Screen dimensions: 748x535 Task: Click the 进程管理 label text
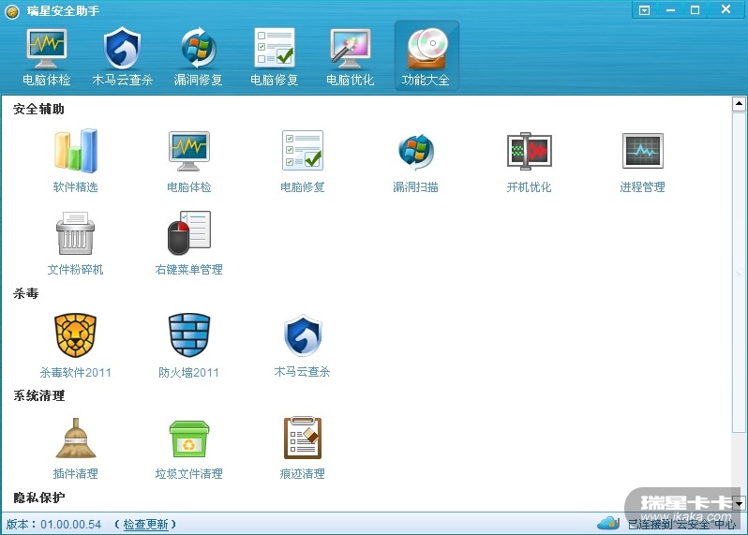pos(643,186)
